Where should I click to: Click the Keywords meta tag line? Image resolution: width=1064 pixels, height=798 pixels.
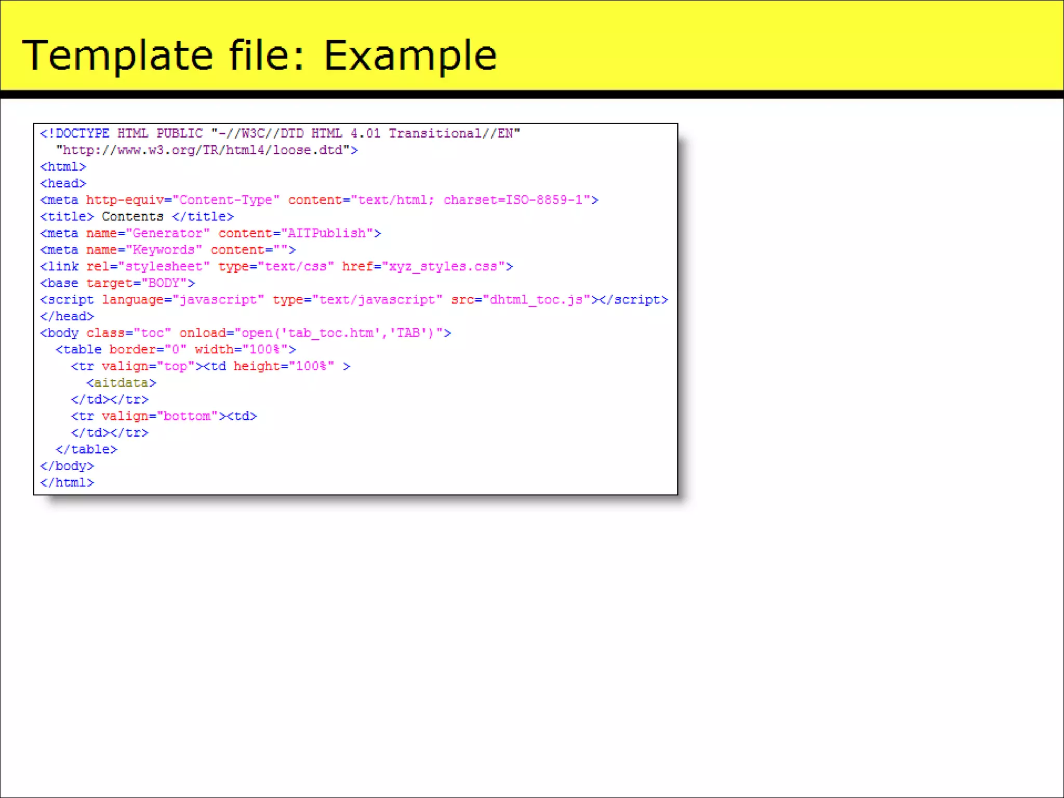167,250
